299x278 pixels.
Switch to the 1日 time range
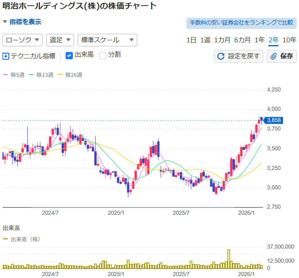pos(191,40)
